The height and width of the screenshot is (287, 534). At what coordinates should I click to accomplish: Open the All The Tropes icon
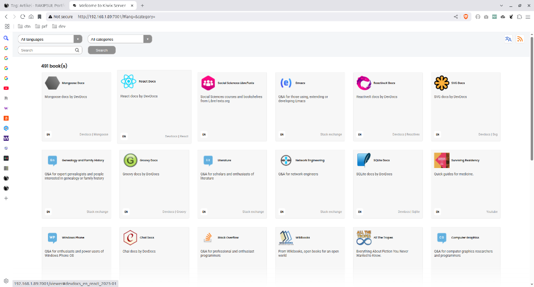point(363,237)
